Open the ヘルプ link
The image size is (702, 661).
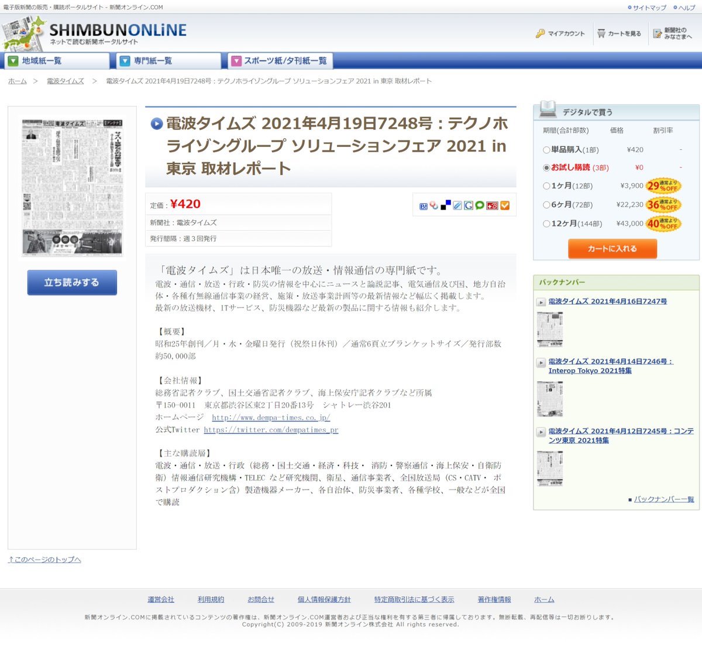[x=687, y=8]
